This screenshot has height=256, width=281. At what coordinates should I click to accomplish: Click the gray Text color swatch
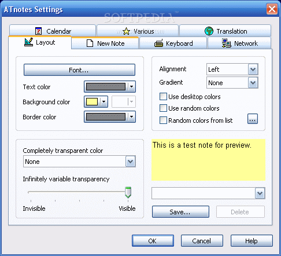coord(106,87)
